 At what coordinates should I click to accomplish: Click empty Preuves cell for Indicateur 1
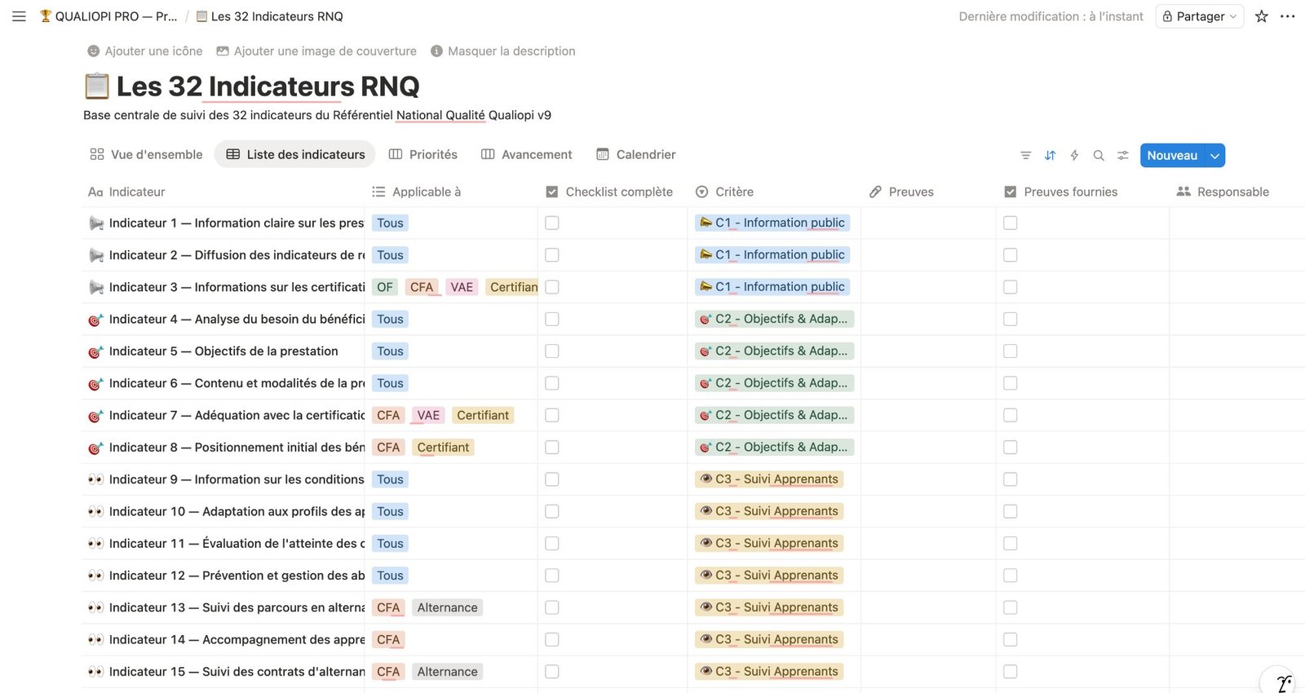928,223
